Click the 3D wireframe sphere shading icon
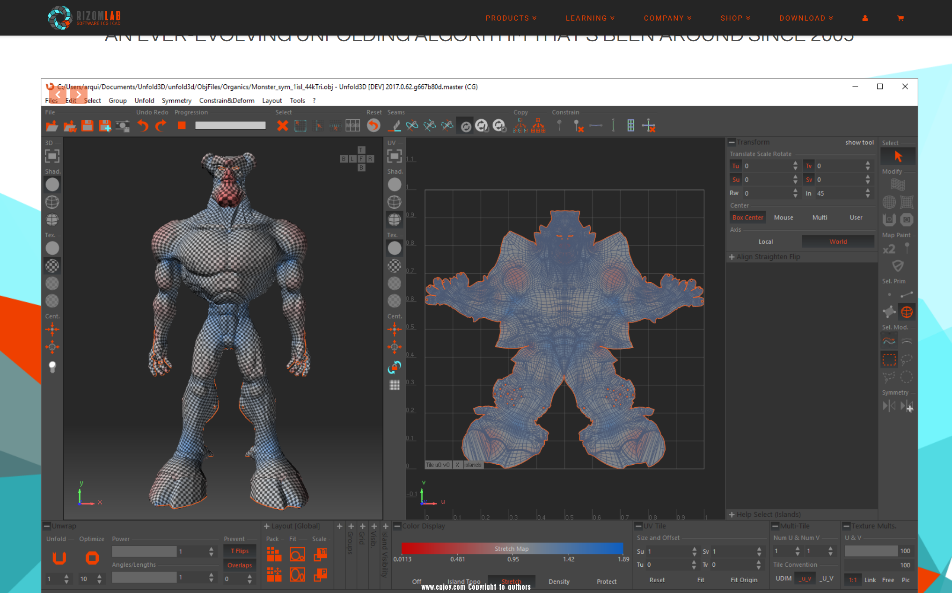952x593 pixels. point(52,202)
